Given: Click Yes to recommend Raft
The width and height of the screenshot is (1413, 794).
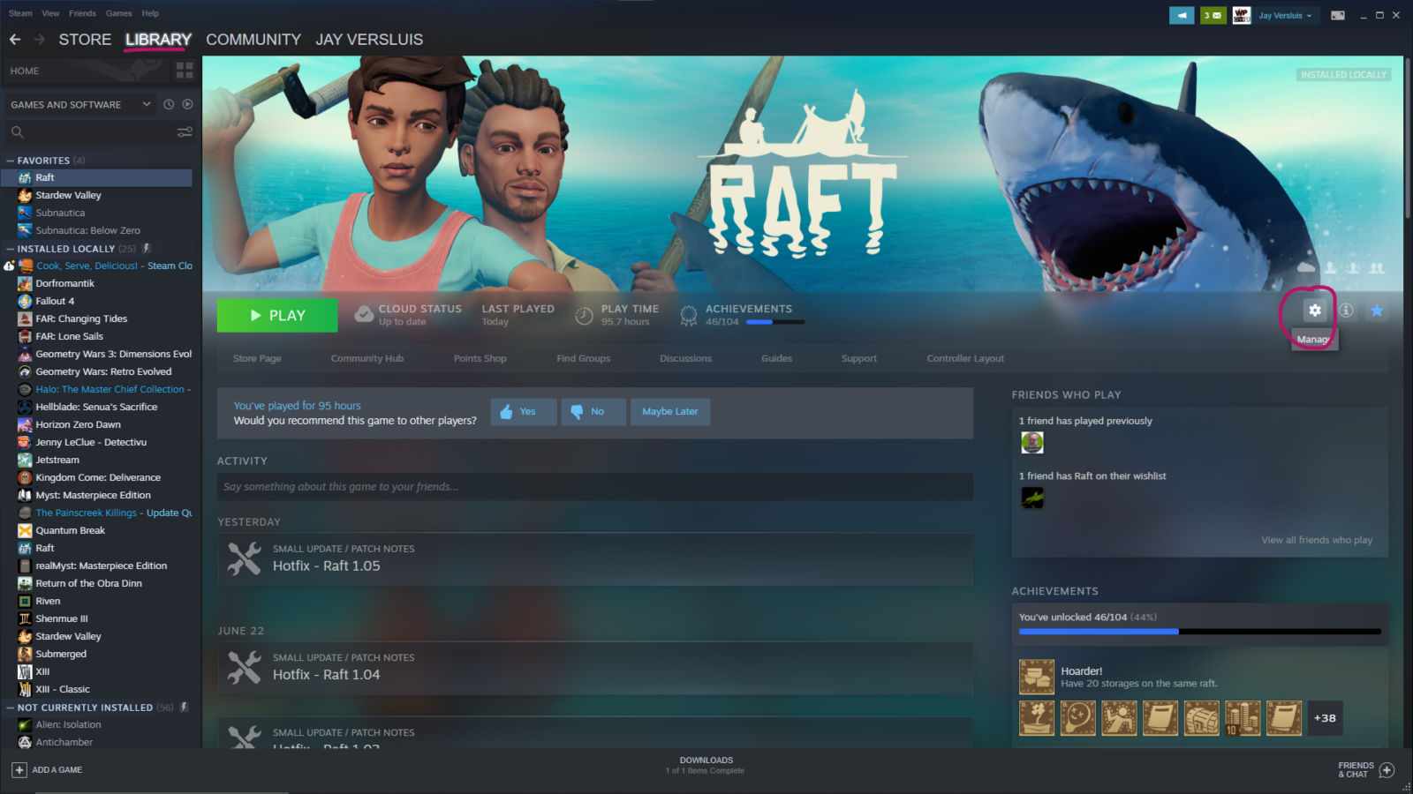Looking at the screenshot, I should [523, 411].
